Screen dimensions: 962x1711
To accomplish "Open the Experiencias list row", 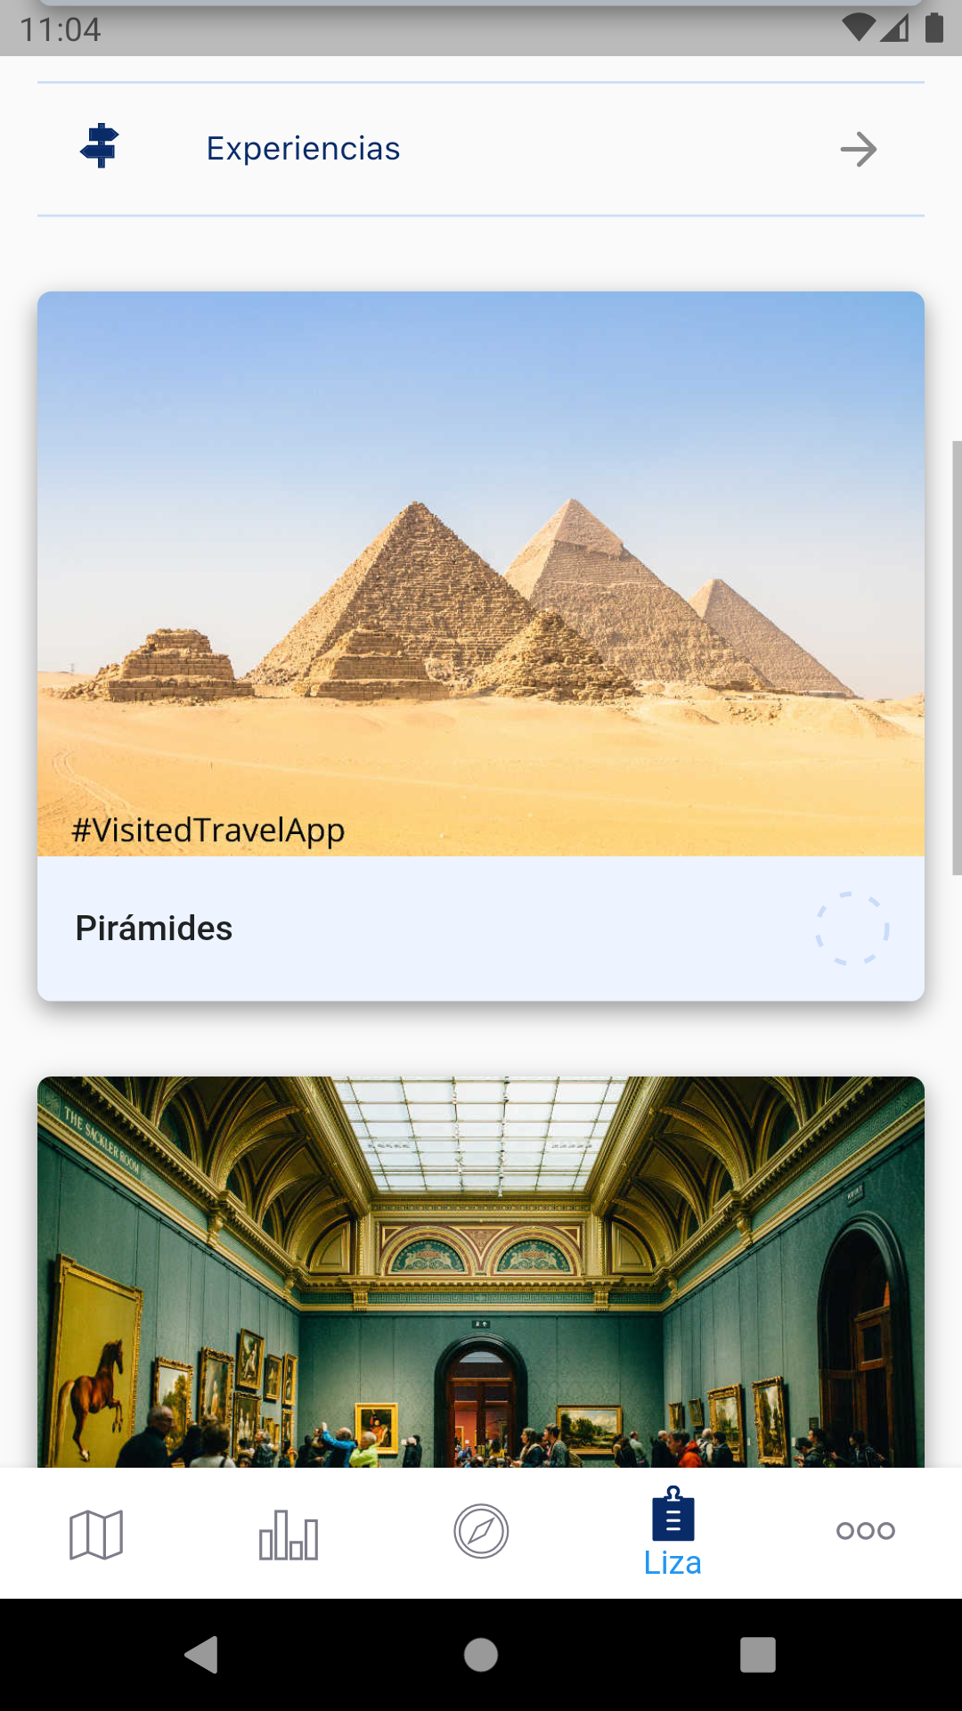I will pyautogui.click(x=481, y=149).
